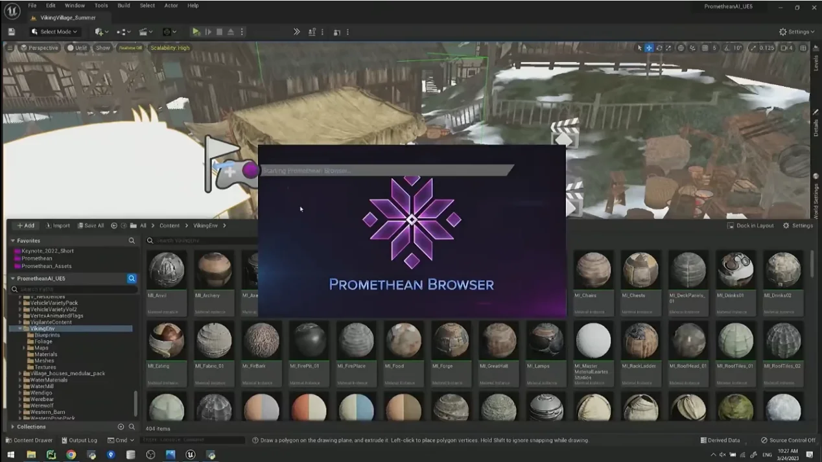
Task: Select the scale transform gizmo tool
Action: point(668,48)
